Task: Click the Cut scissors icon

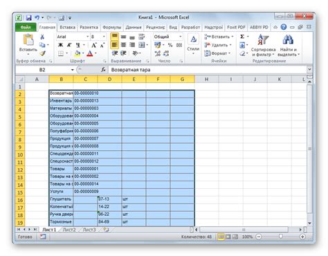Action: click(x=42, y=37)
